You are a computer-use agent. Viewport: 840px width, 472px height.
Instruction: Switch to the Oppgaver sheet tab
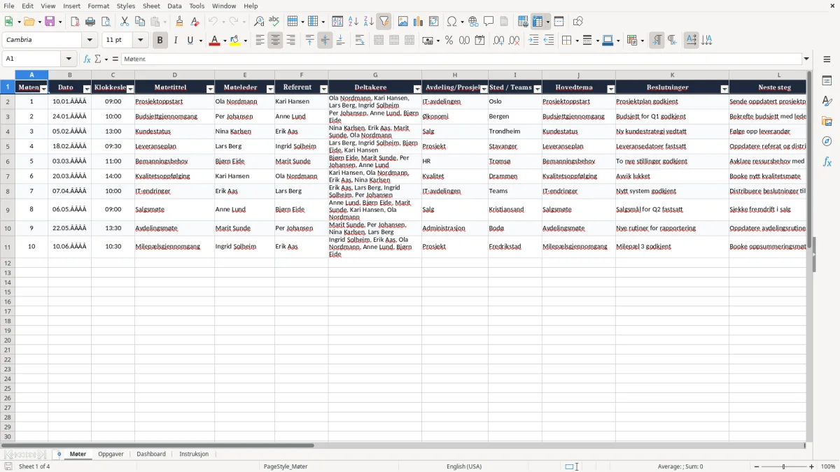point(111,454)
